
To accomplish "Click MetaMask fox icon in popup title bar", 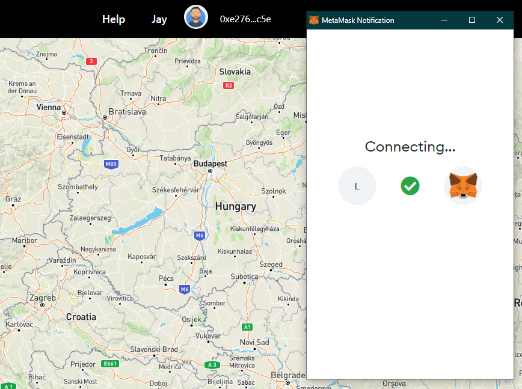I will click(313, 20).
